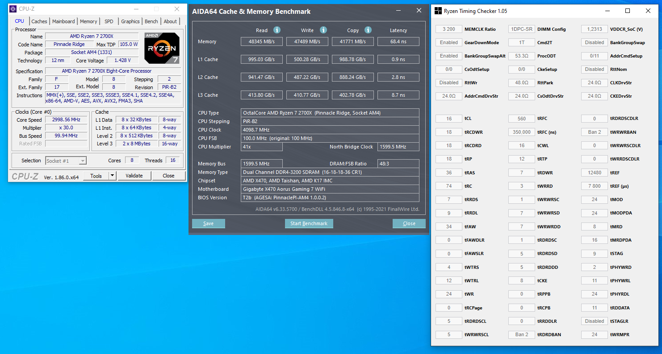Click the tRFC (ns) field 350,000
662x354 pixels.
[522, 132]
